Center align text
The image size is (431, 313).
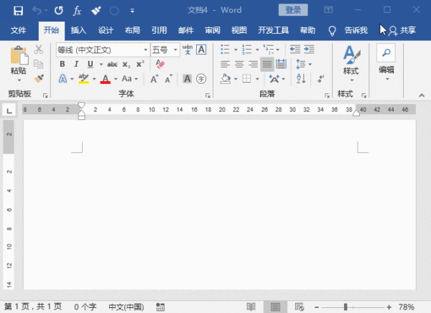[239, 65]
